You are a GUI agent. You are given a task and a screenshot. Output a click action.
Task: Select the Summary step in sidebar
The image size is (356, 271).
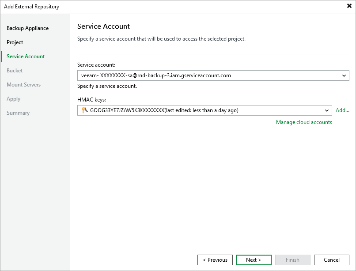click(x=18, y=113)
